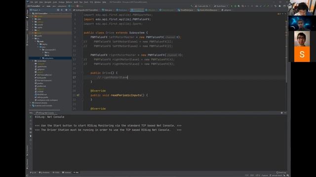Switch to the Main.java editor tab

coord(107,10)
